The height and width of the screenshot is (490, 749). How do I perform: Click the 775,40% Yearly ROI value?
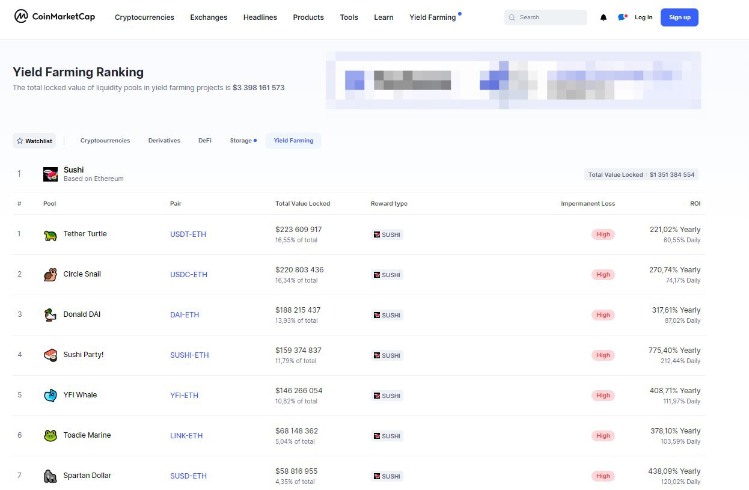point(675,351)
